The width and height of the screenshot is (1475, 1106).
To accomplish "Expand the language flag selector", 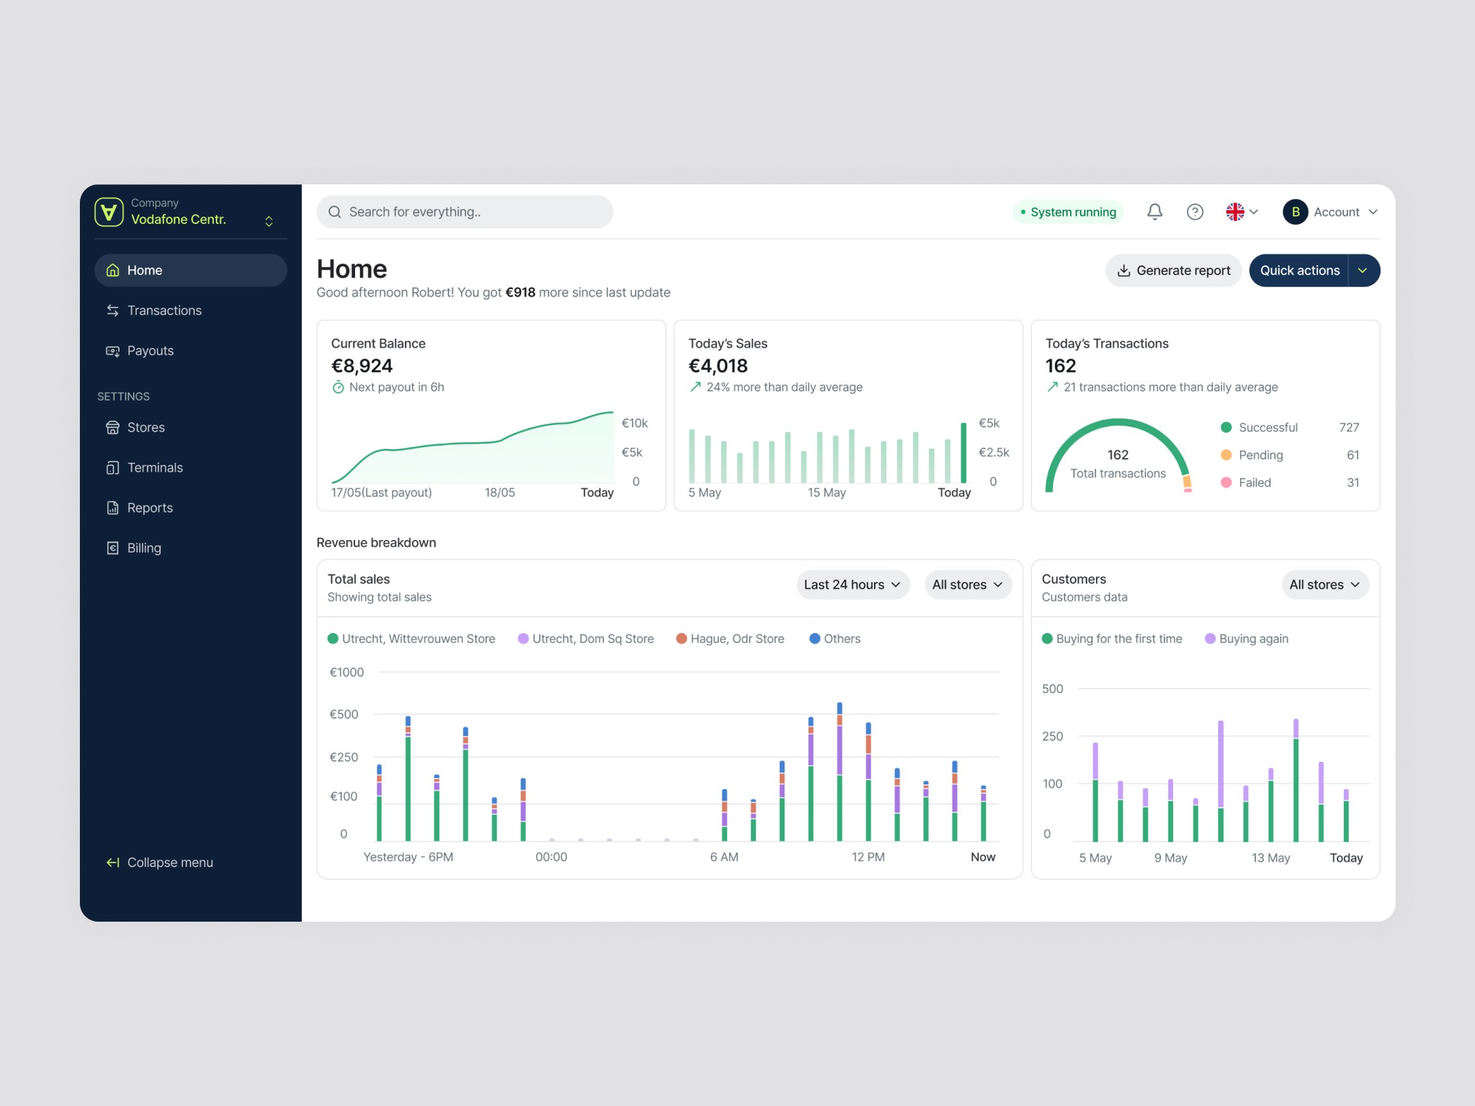I will coord(1242,212).
